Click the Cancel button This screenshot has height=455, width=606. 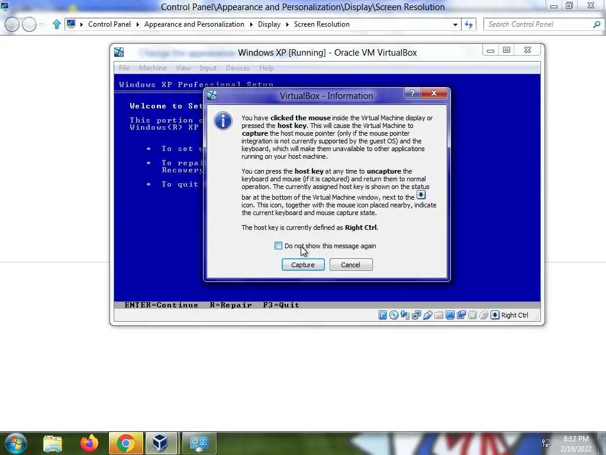tap(351, 265)
